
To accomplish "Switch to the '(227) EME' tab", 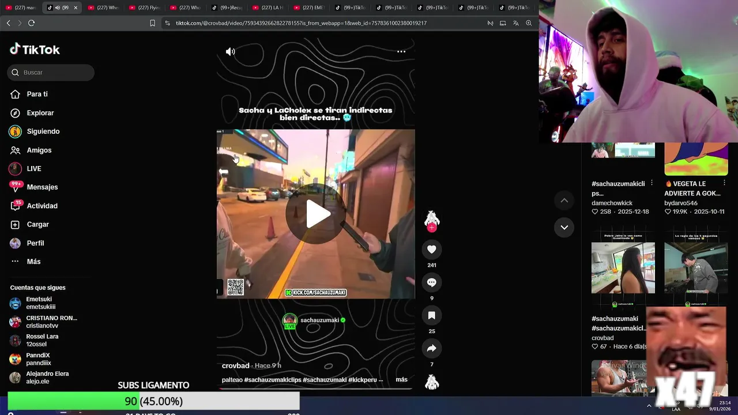I will point(310,7).
